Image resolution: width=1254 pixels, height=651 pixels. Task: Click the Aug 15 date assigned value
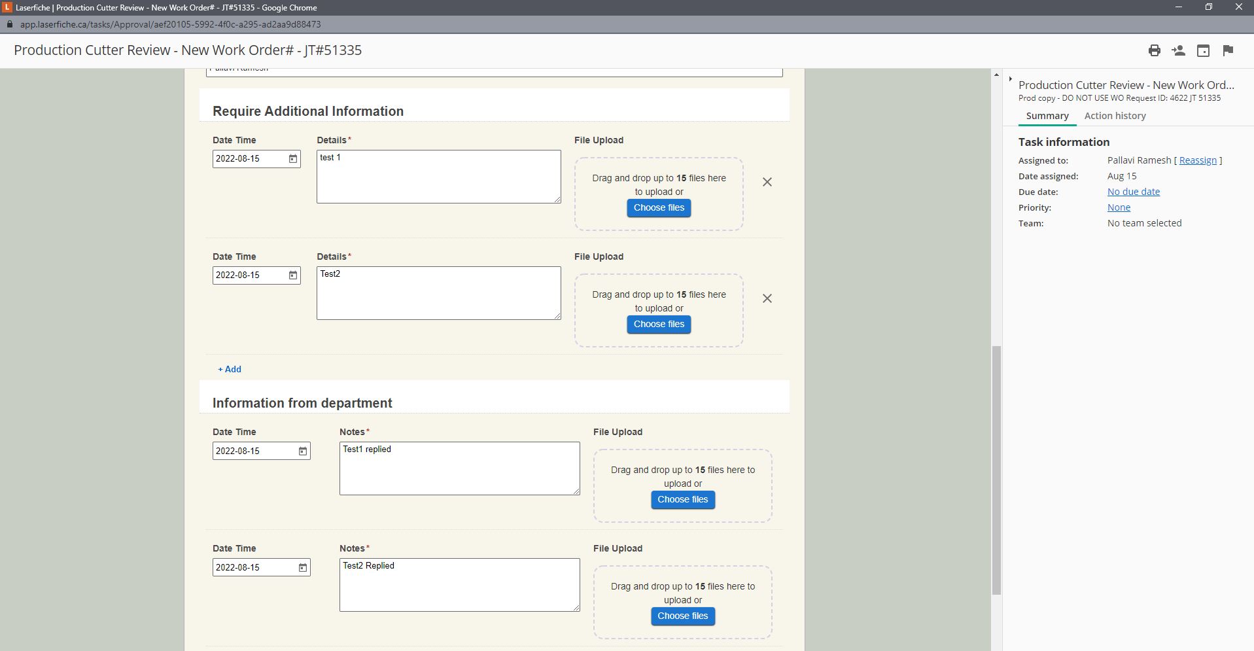pyautogui.click(x=1122, y=176)
